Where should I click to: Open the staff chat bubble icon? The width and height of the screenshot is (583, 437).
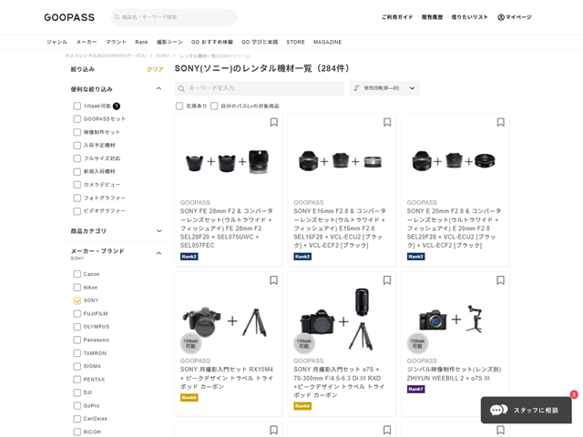(498, 410)
